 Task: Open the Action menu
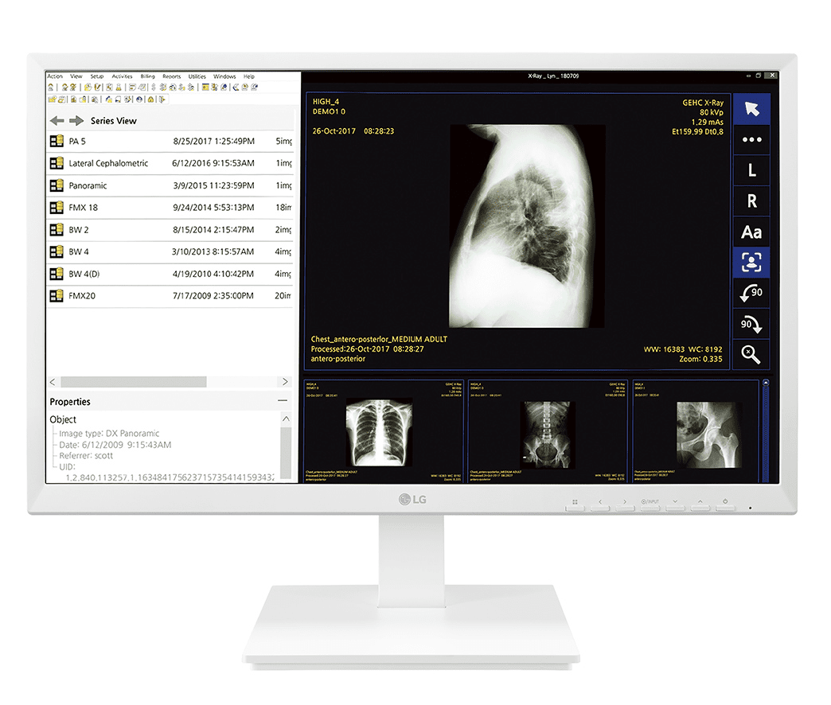[55, 76]
